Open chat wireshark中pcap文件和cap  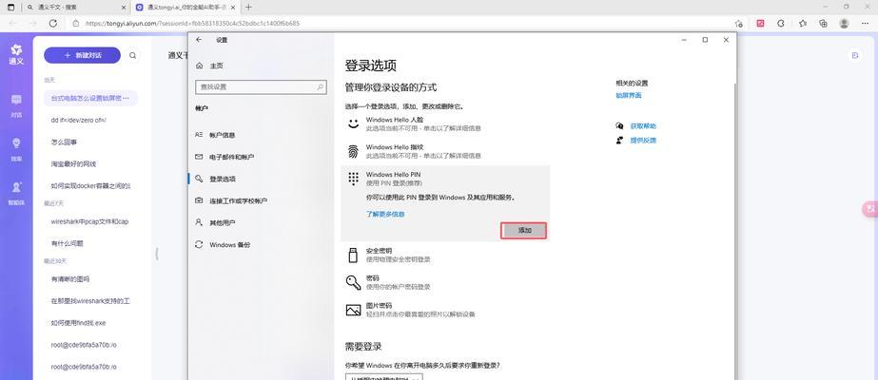tap(90, 221)
